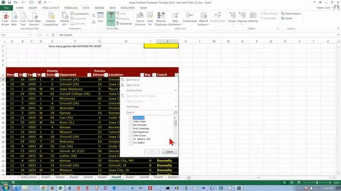
Task: Open the FORMULAS ribbon tab
Action: (71, 8)
